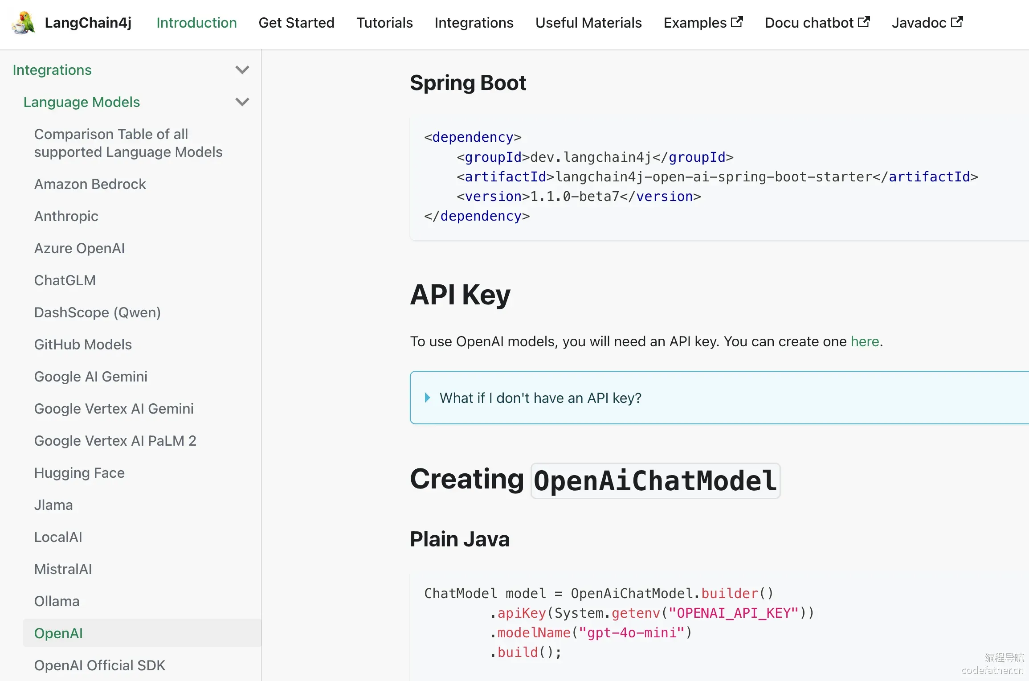Click the 'Creating OpenAiChatModel' heading
Image resolution: width=1029 pixels, height=681 pixels.
coord(595,480)
